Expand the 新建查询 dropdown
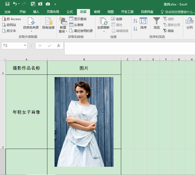195x175 pixels. 66,31
